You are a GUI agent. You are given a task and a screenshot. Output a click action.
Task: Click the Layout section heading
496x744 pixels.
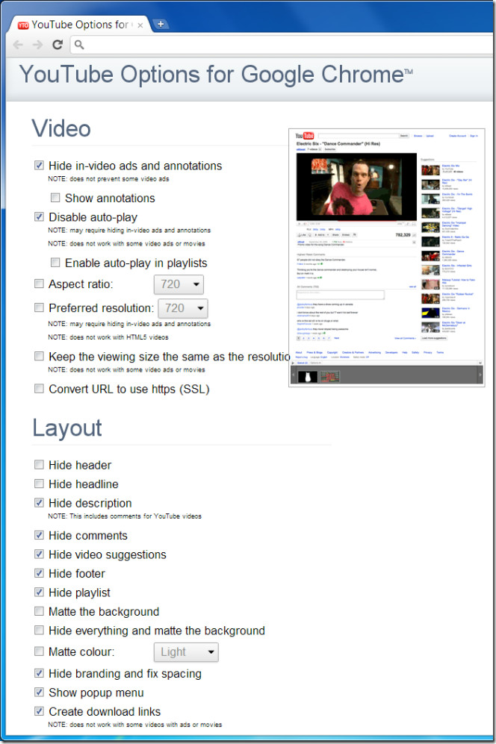(x=67, y=428)
